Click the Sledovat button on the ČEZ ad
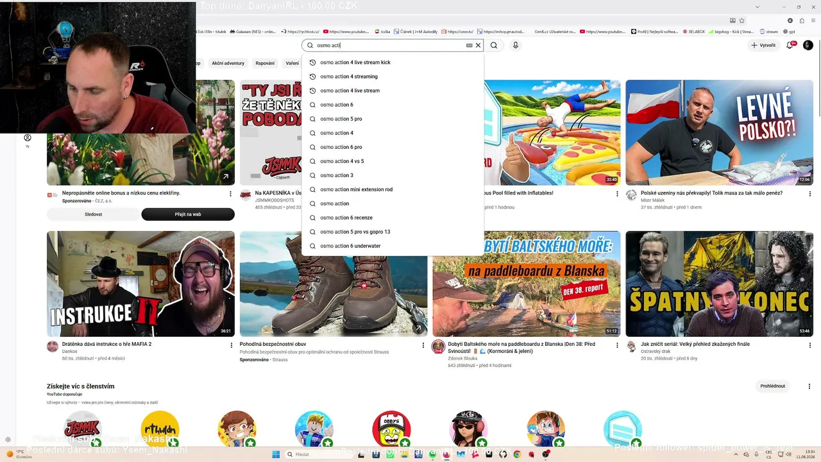 coord(93,214)
